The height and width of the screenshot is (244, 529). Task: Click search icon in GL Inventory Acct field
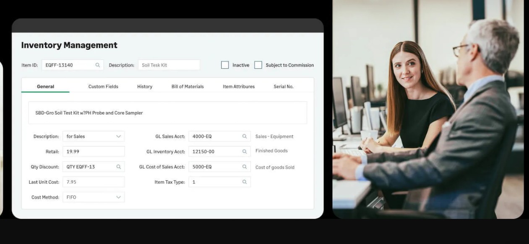point(245,152)
